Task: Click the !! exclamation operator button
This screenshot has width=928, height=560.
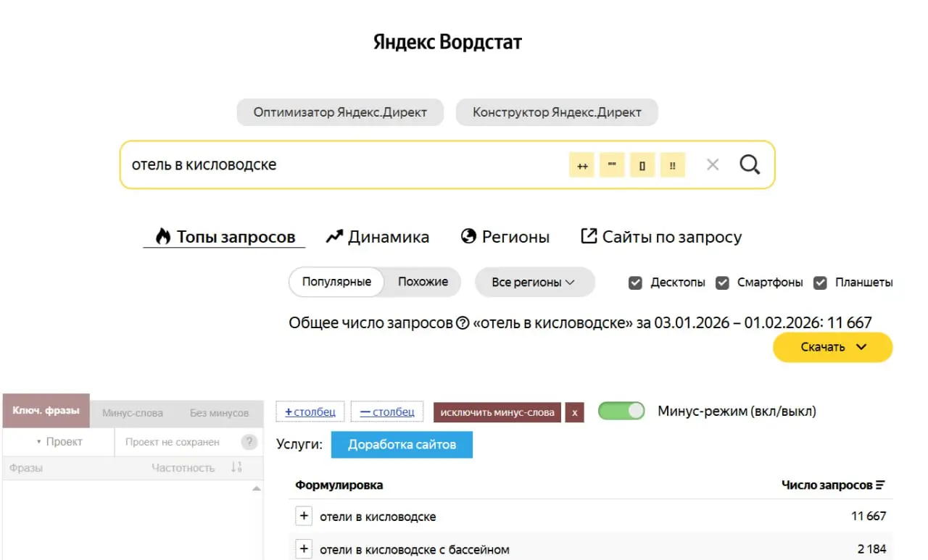Action: click(x=673, y=165)
